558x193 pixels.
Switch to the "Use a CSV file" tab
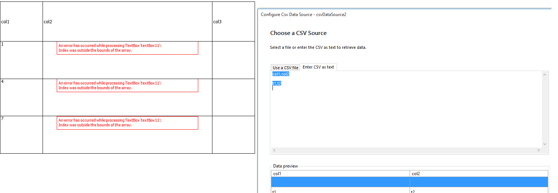pos(285,68)
